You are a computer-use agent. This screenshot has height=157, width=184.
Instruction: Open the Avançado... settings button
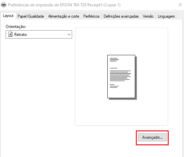tap(152, 137)
